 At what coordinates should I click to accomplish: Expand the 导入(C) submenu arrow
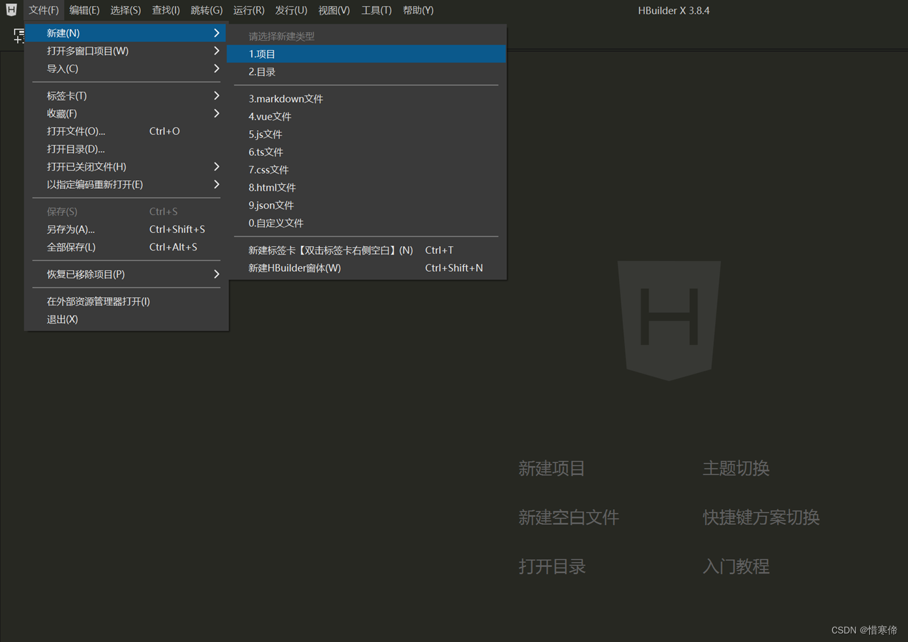coord(216,68)
